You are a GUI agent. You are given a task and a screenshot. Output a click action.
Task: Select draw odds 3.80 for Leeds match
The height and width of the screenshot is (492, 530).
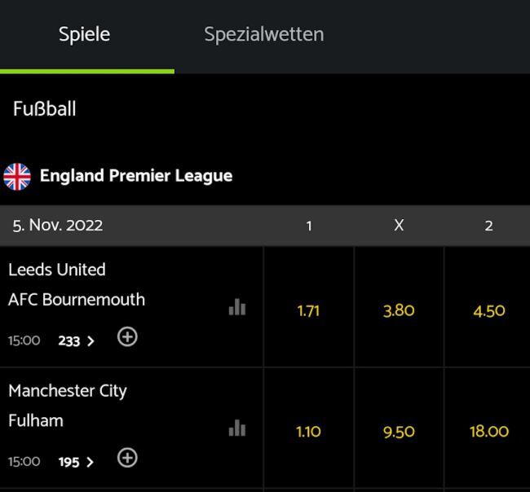click(x=399, y=310)
